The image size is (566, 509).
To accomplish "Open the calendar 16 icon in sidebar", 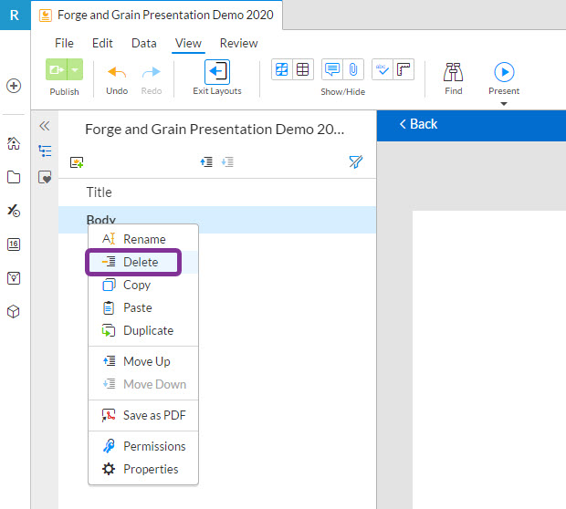I will pos(14,244).
